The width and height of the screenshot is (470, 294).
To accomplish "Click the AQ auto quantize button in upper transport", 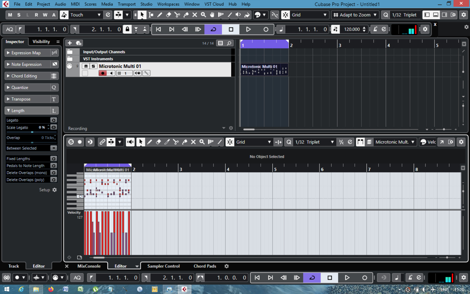I will [10, 29].
